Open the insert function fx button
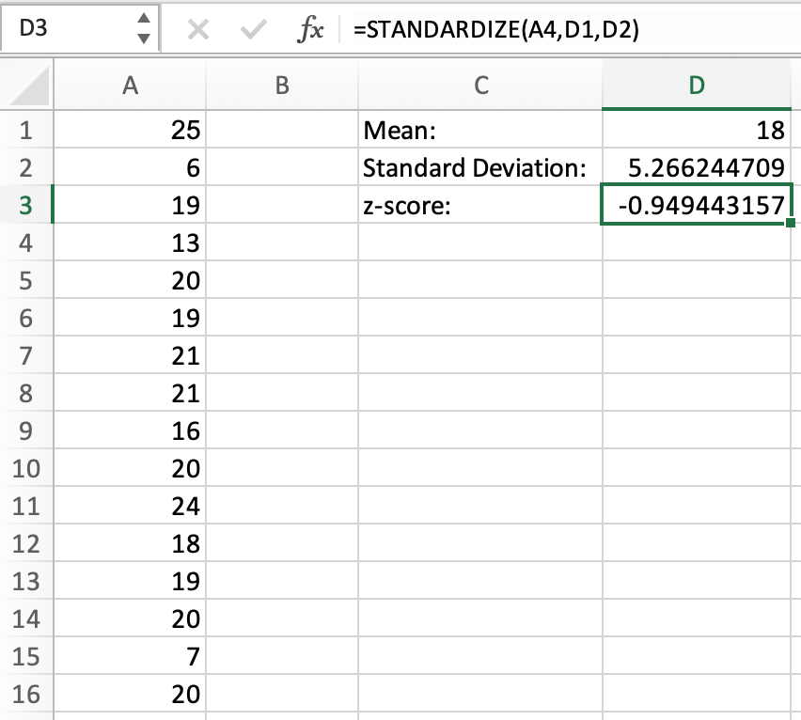Screen dimensions: 801x720 tap(309, 30)
